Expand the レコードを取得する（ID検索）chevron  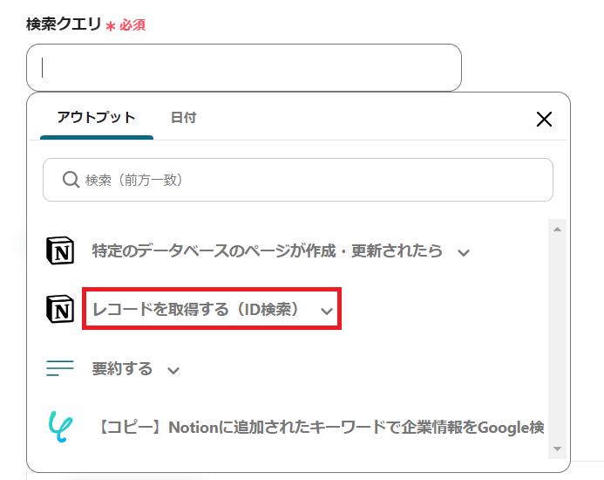(327, 311)
